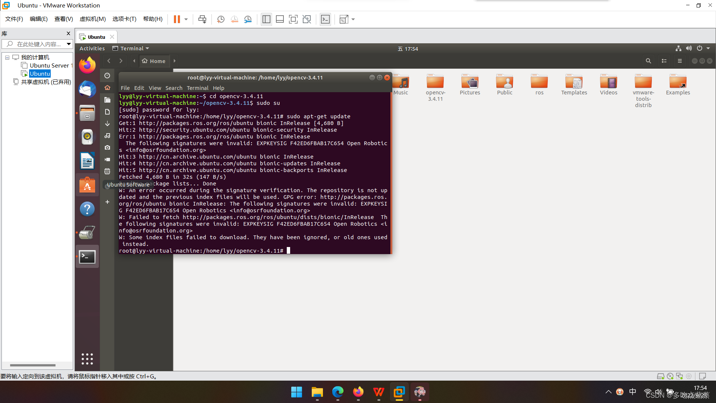Open Recent in Files sidebar
Image resolution: width=716 pixels, height=403 pixels.
107,75
